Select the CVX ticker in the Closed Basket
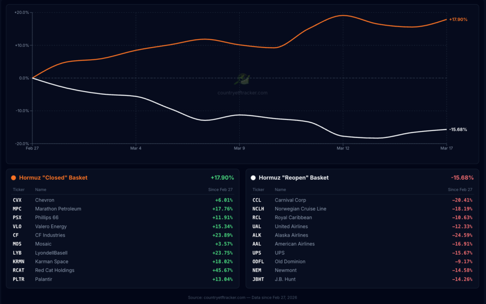The height and width of the screenshot is (304, 486). pos(17,200)
